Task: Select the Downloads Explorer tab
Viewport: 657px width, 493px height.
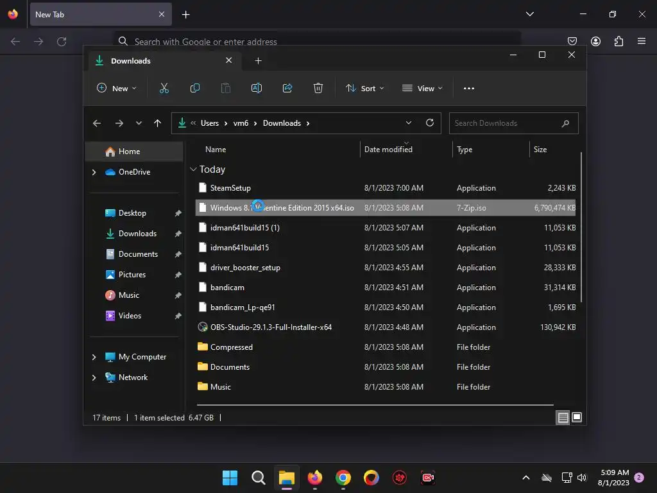Action: 165,61
